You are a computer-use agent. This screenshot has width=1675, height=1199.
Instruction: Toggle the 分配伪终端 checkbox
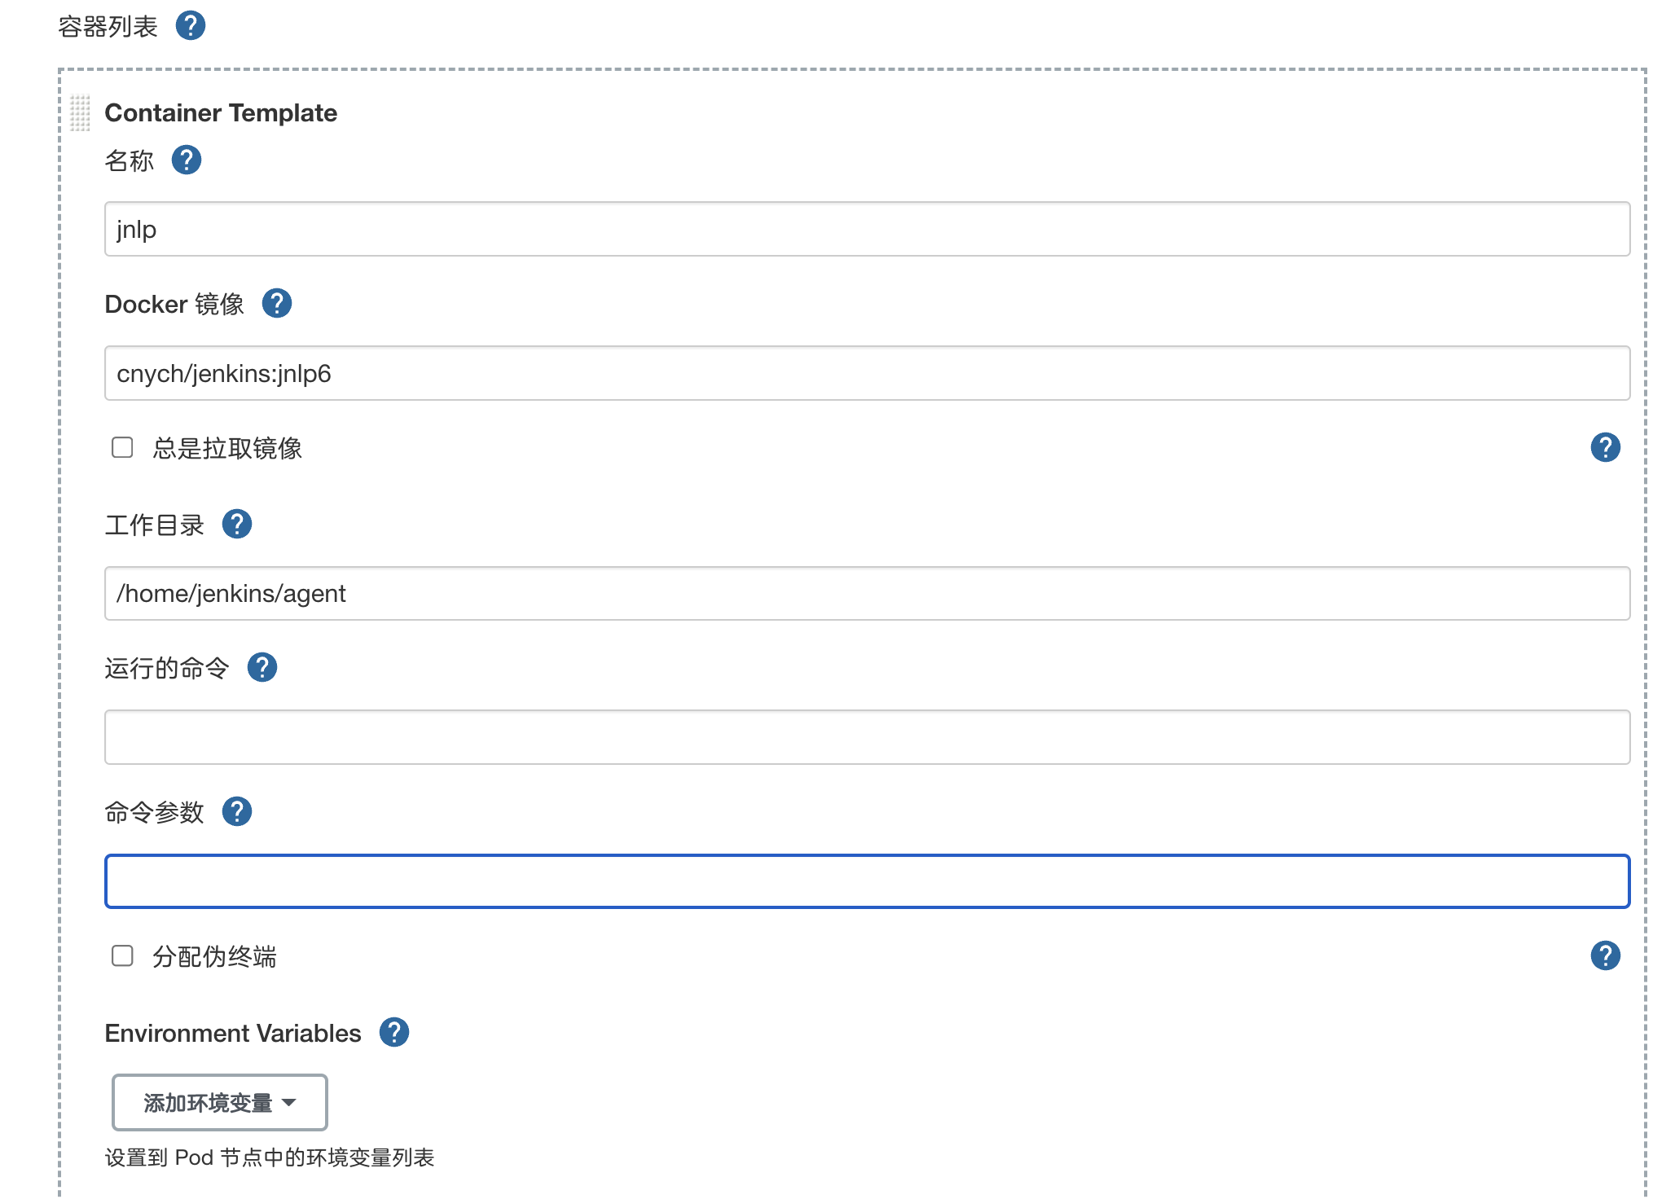122,955
